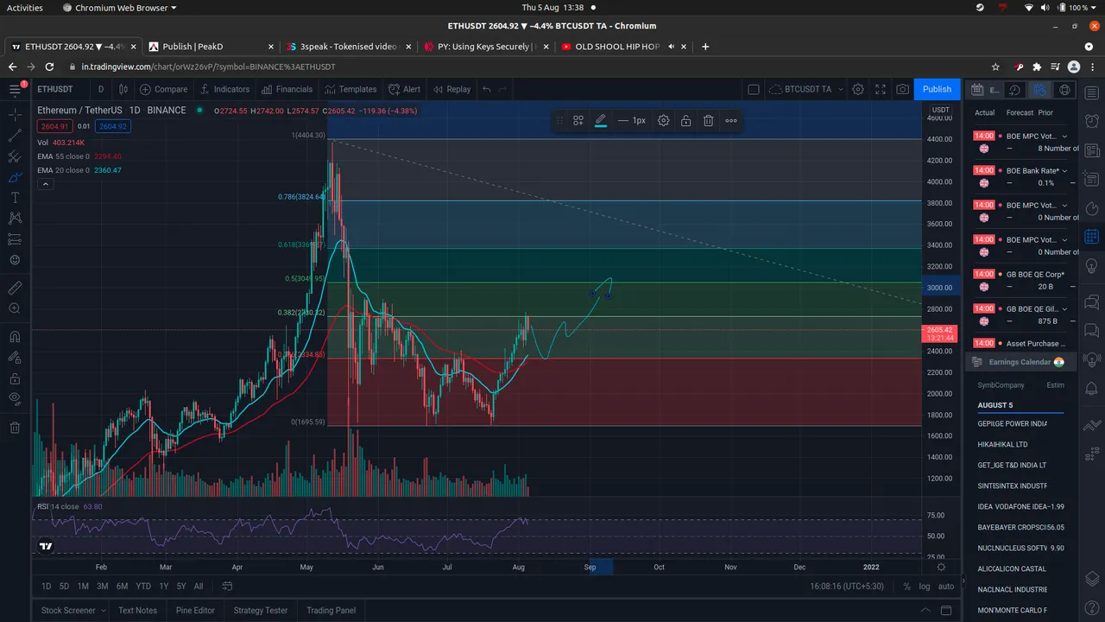Screen dimensions: 1105x622
Task: Enter fullscreen chart mode
Action: 881,89
